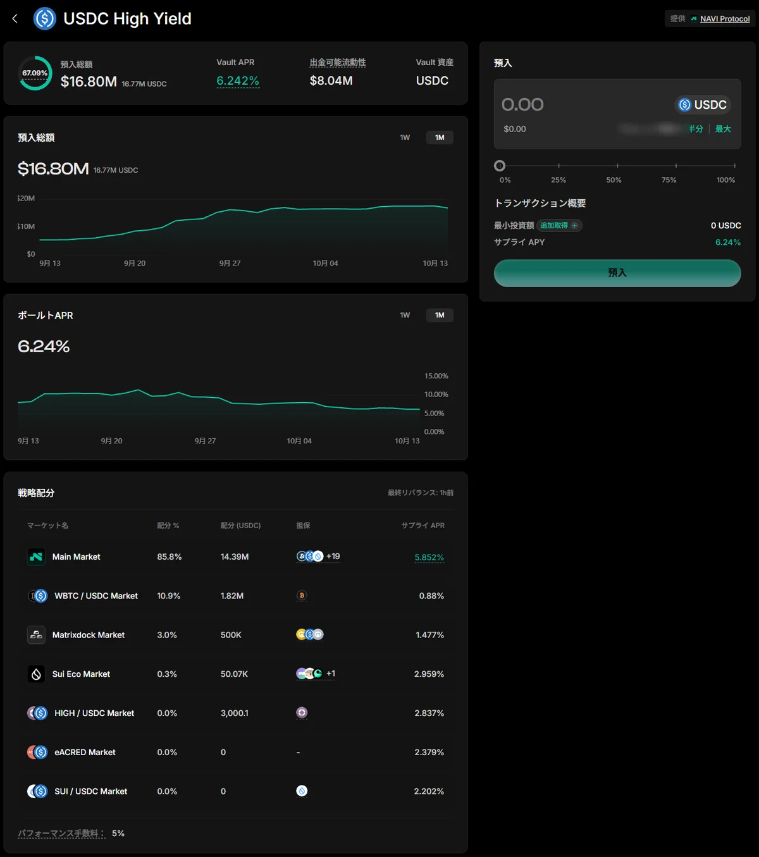Click the 出金可能流動性 label

point(338,63)
